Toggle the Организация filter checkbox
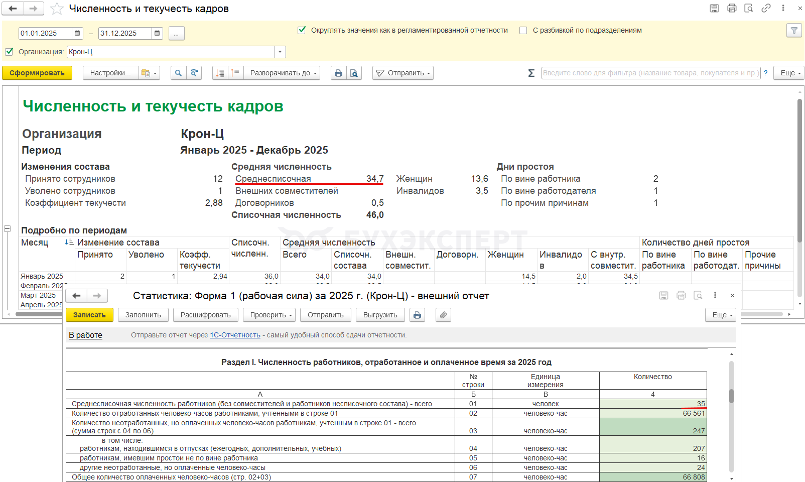This screenshot has width=805, height=482. pos(9,52)
